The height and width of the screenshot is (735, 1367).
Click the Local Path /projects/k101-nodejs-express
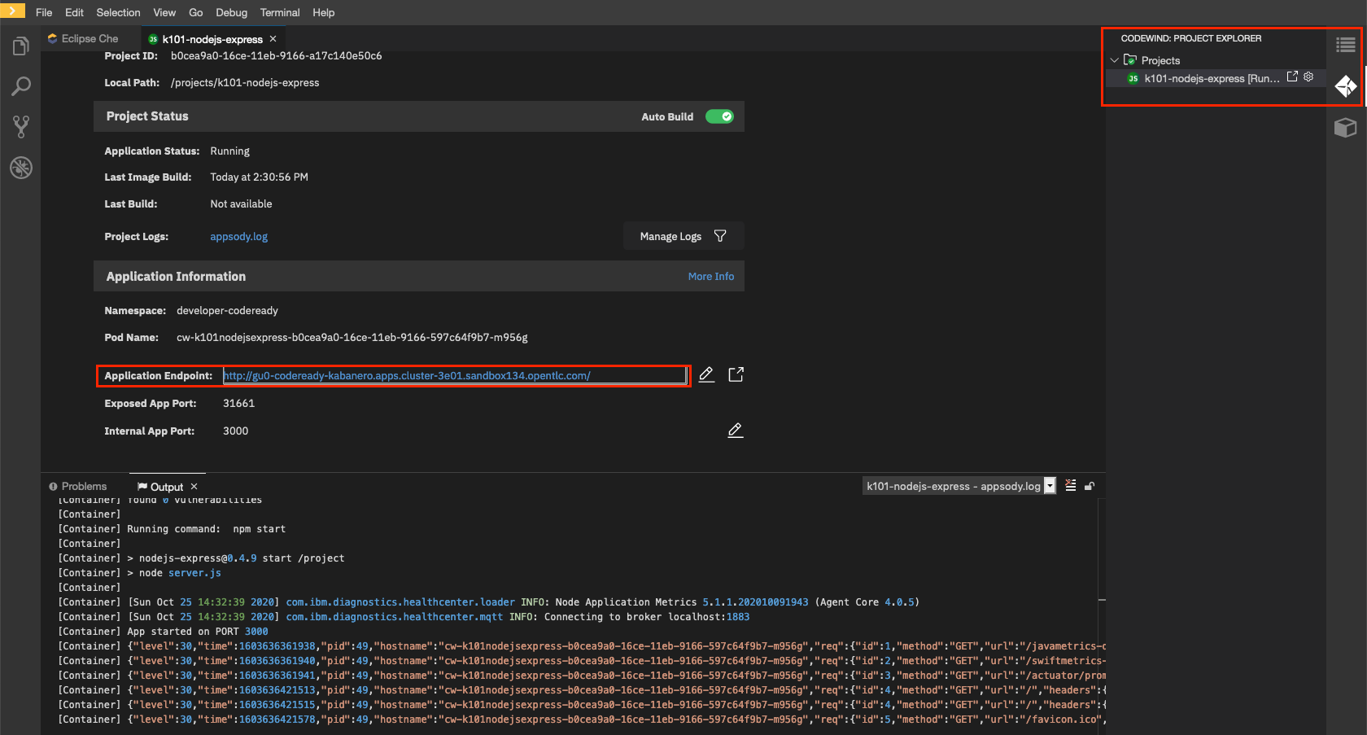coord(245,82)
